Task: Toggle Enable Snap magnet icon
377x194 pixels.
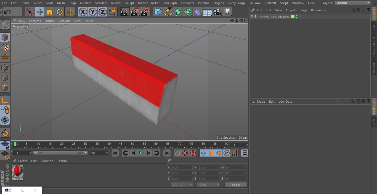Action: (x=5, y=133)
